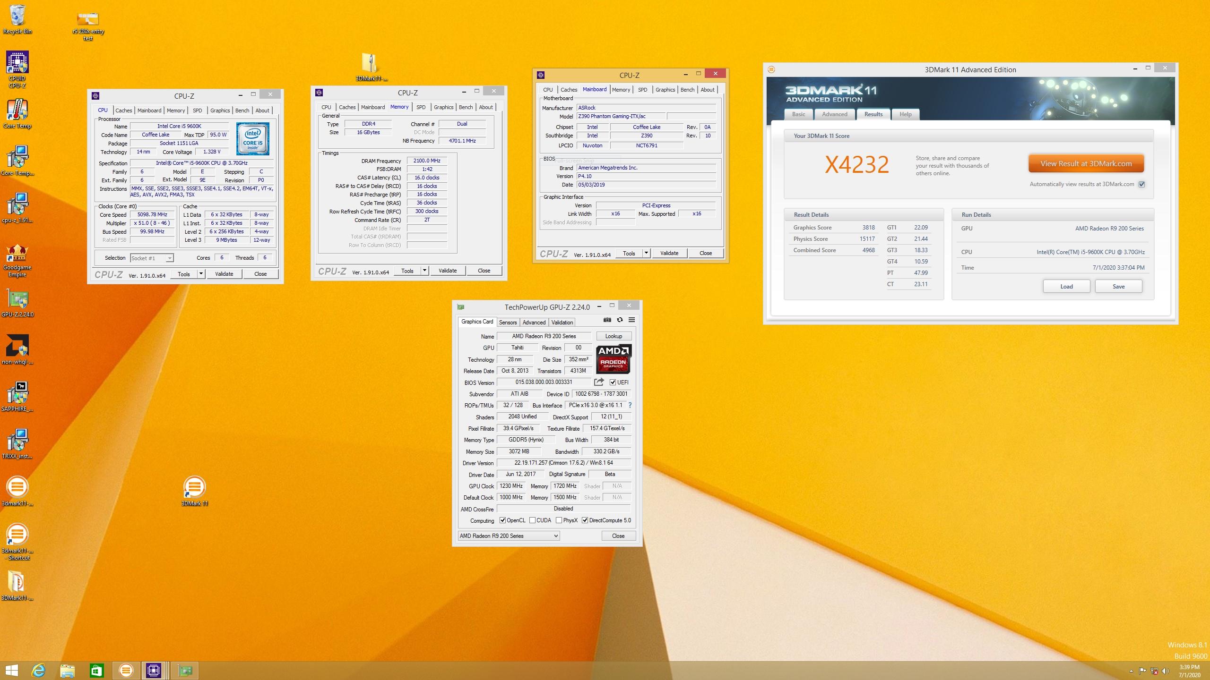1210x680 pixels.
Task: Switch to the Sensors tab in GPU-Z
Action: point(508,323)
